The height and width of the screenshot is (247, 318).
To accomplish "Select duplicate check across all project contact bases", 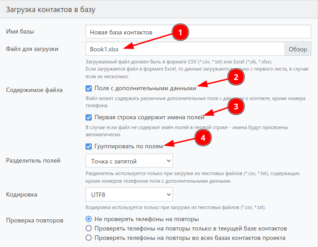I will click(x=89, y=238).
